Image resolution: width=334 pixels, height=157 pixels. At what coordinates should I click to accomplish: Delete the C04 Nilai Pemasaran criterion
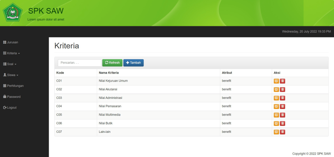282,107
